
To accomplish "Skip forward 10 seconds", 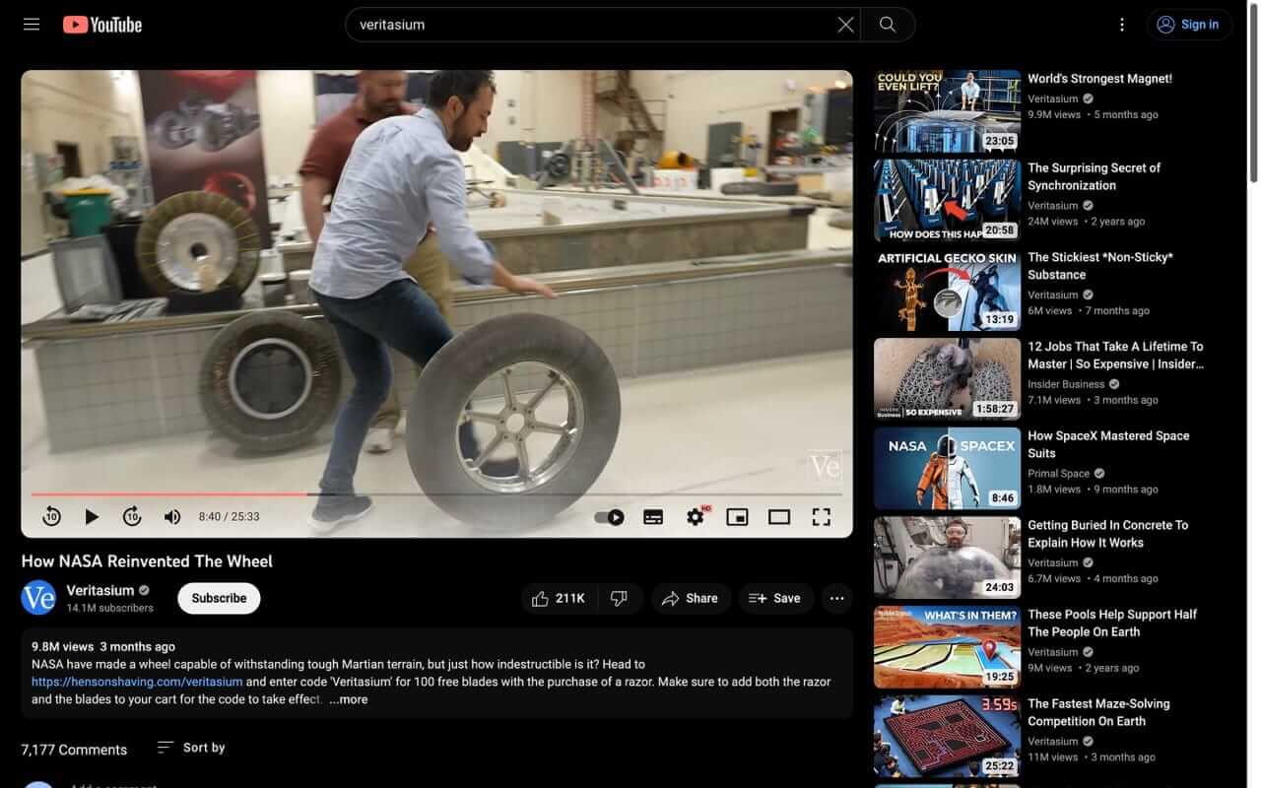I will (x=132, y=516).
